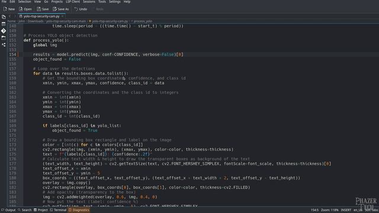Click the 'class_id = int(class_id)' line
Screen dimensions: 379x213
71,117
